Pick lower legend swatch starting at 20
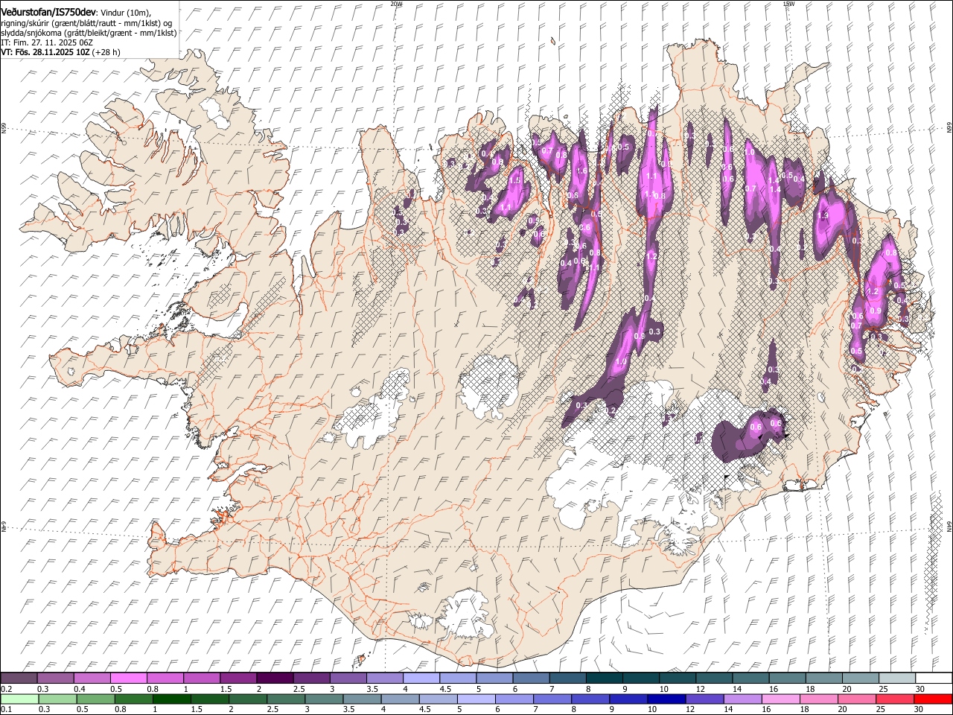Viewport: 953px width, 715px height. [856, 699]
